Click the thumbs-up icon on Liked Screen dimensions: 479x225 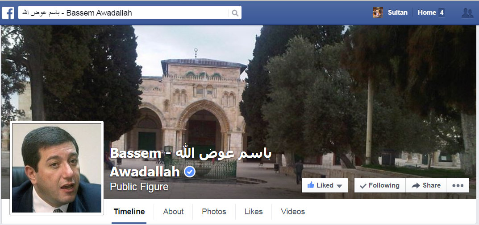click(311, 185)
